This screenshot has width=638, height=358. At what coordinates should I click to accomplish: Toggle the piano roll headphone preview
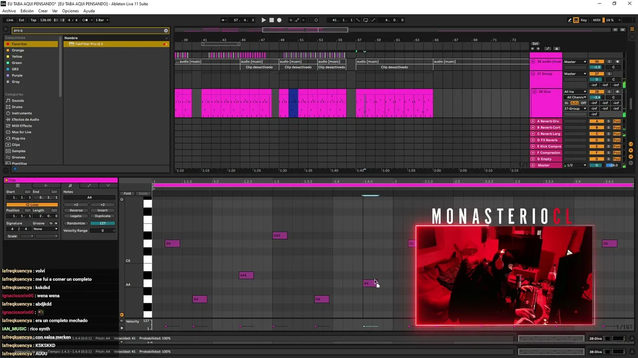[x=122, y=199]
